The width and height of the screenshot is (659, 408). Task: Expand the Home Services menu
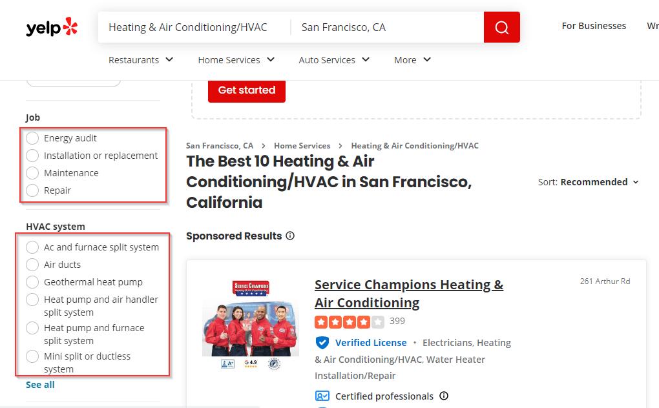pos(236,60)
